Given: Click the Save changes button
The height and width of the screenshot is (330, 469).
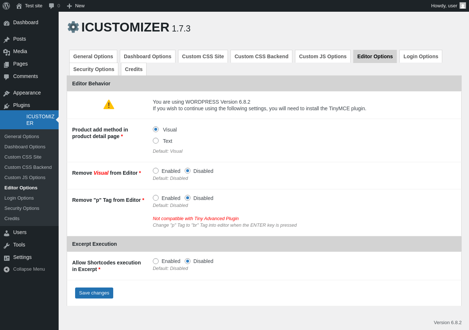Looking at the screenshot, I should click(94, 293).
